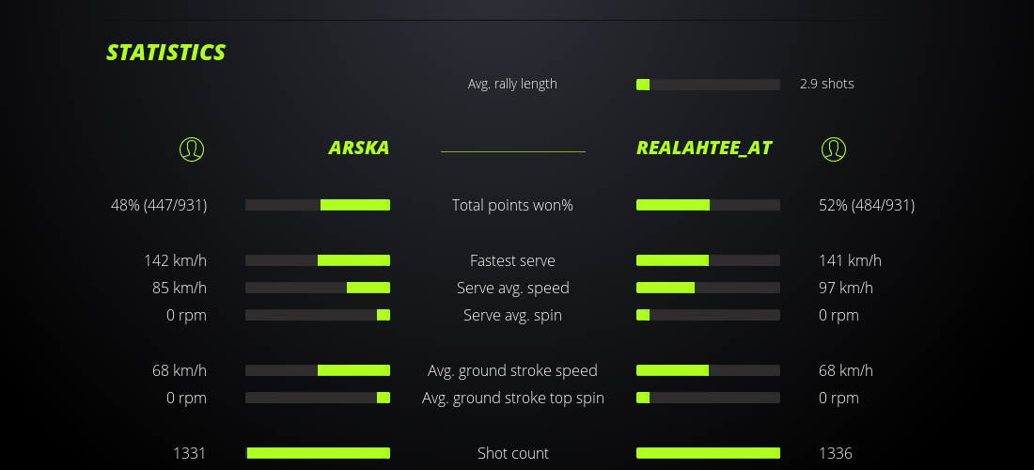Click ARSKA's 48% (447/931) value
This screenshot has width=1034, height=470.
pos(159,205)
